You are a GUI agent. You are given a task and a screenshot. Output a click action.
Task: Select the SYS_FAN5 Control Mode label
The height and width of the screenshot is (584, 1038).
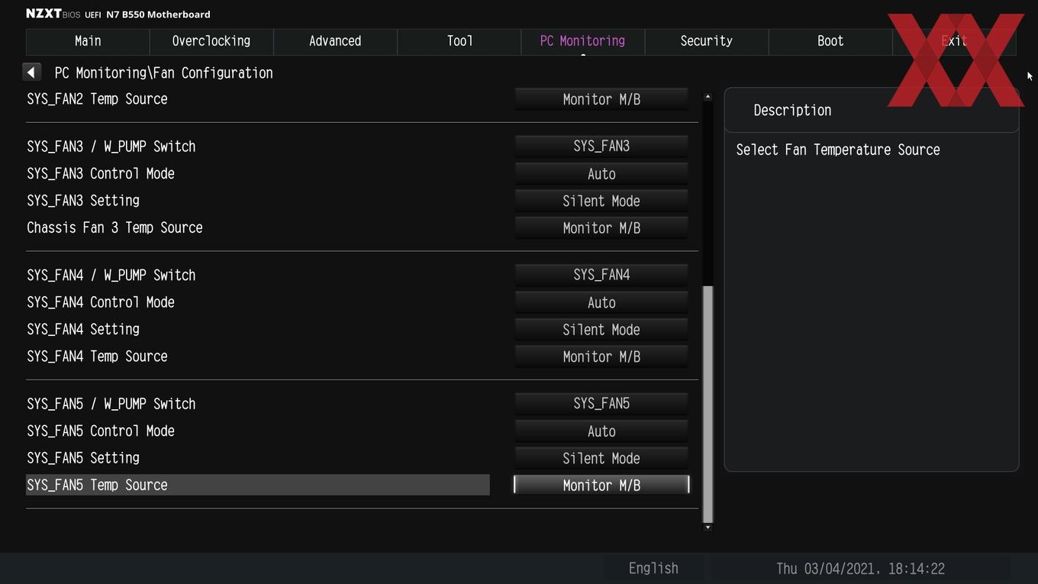point(101,431)
